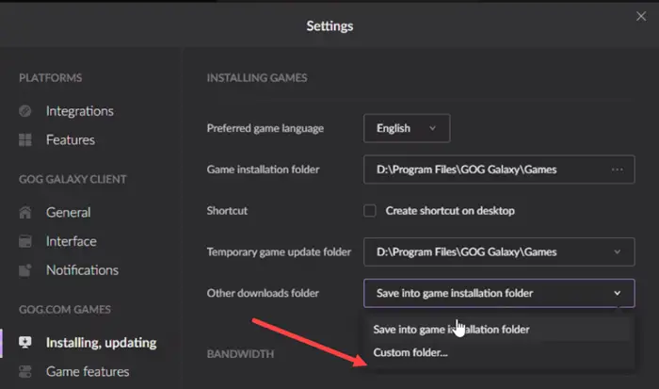Open the Installing, updating settings section

(x=101, y=343)
